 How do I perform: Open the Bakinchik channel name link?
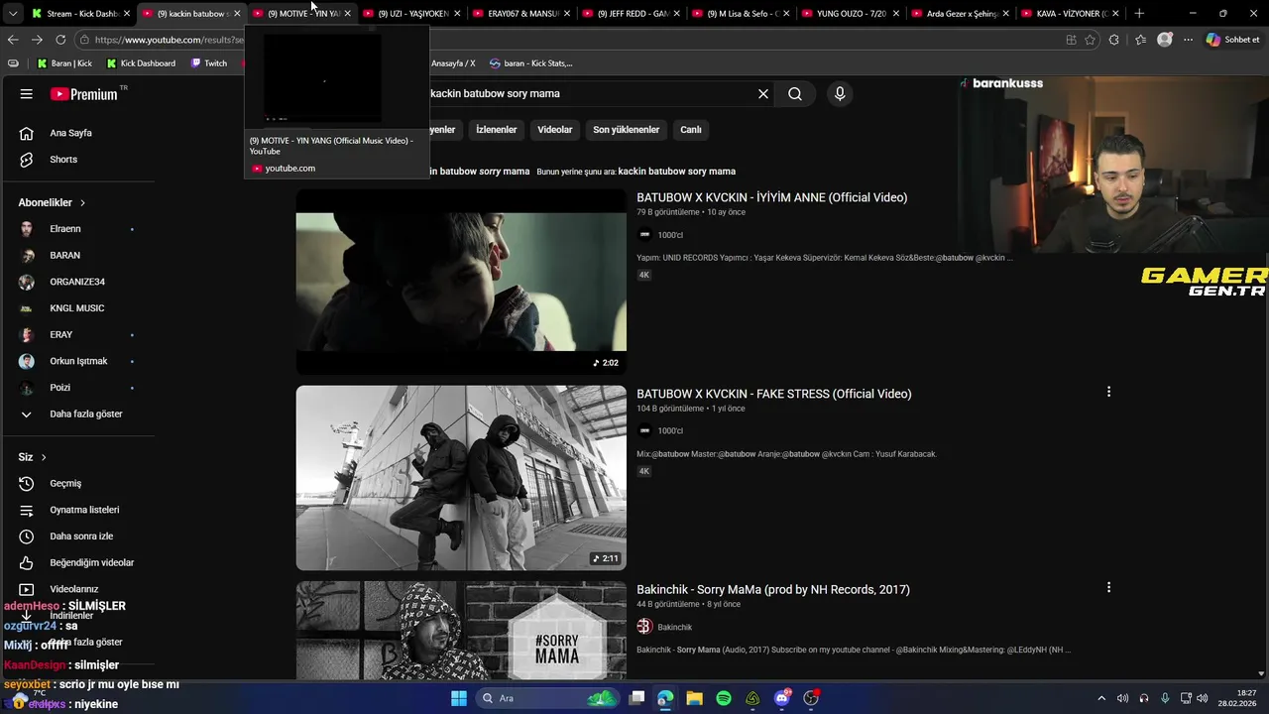tap(675, 627)
